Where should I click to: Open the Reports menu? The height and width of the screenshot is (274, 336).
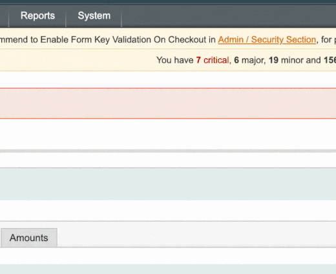pos(37,16)
